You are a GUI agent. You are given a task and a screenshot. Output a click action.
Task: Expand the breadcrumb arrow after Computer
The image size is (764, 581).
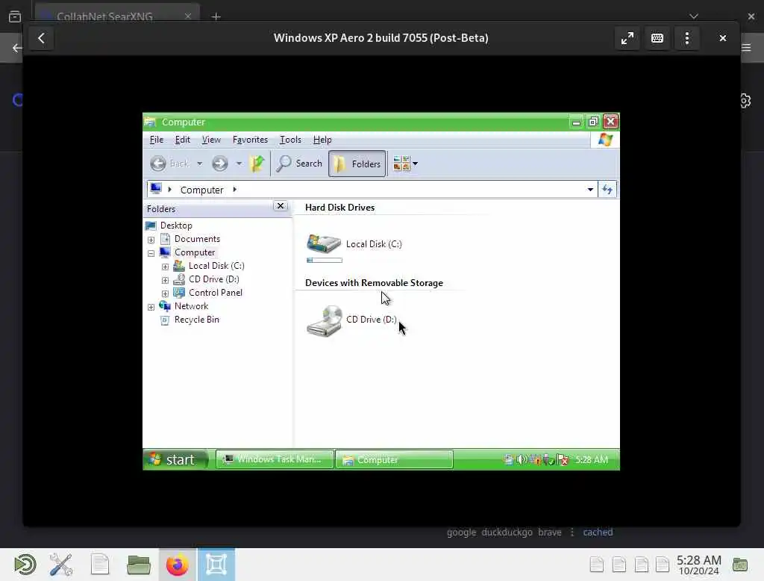tap(234, 189)
